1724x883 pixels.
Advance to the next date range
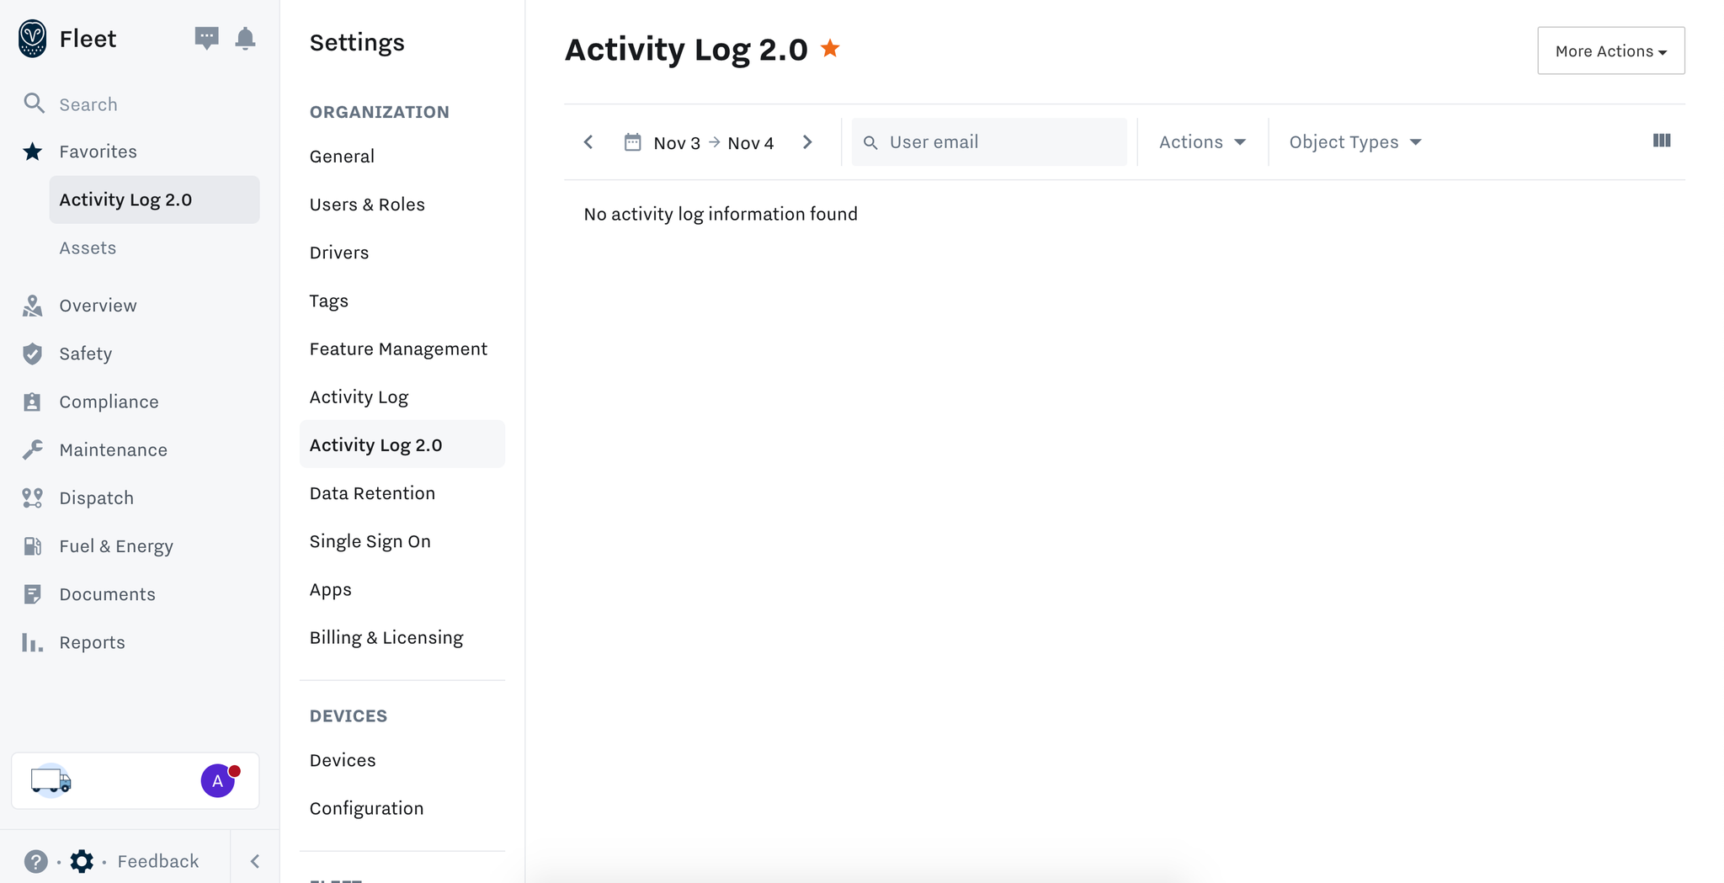[x=807, y=142]
